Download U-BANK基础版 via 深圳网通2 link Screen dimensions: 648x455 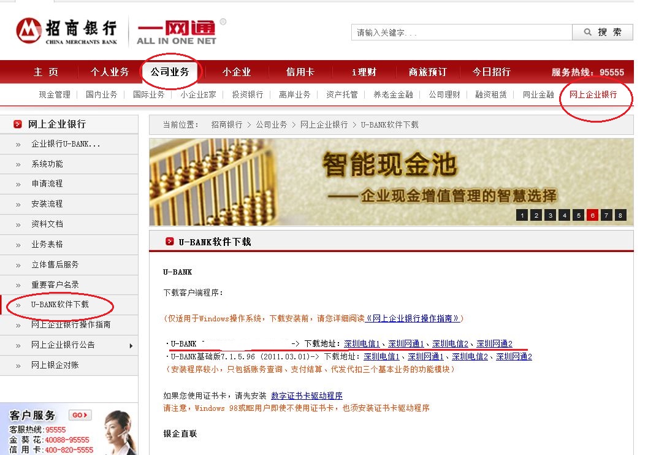click(x=514, y=357)
